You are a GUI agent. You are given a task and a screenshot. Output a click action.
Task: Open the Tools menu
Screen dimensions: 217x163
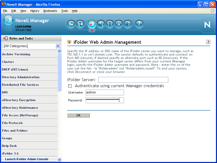click(65, 11)
